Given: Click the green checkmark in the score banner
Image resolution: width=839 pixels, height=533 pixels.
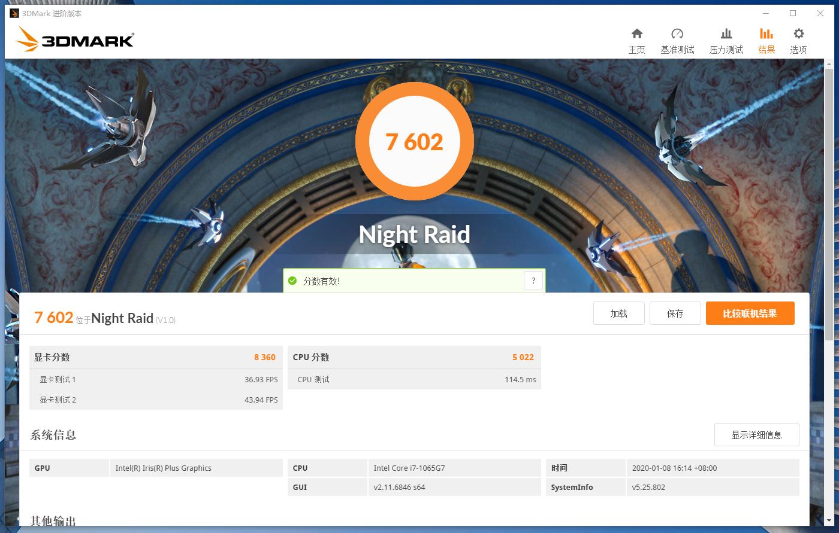Looking at the screenshot, I should pos(292,280).
